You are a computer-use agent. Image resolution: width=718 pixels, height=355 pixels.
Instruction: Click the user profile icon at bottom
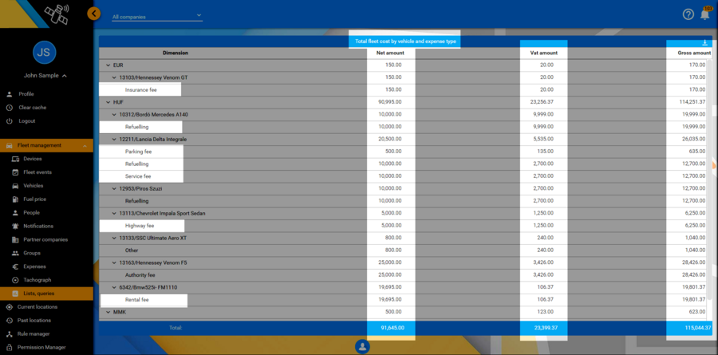(362, 346)
